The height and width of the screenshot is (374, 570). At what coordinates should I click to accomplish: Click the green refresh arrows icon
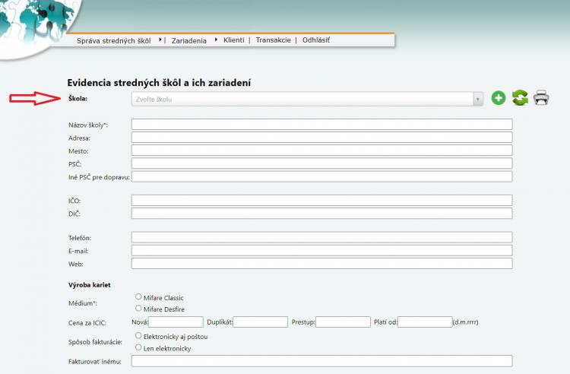point(520,98)
